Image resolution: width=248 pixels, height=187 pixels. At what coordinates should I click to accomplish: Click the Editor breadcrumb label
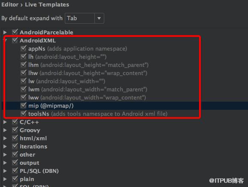(10, 5)
